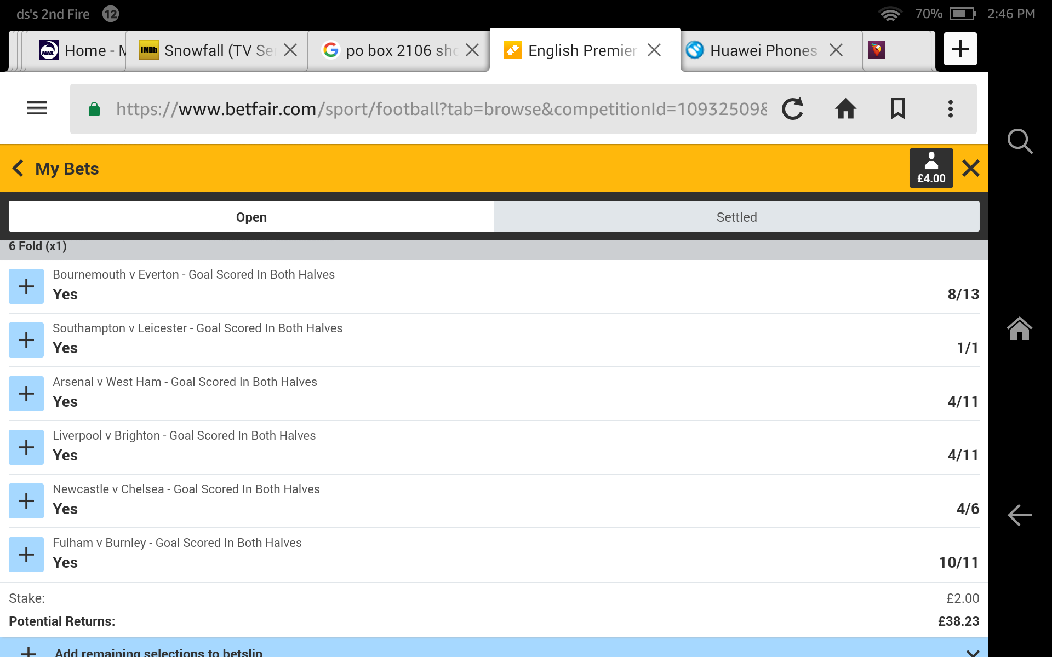This screenshot has width=1052, height=657.
Task: Add Fulham v Burnley selection plus
Action: [26, 555]
